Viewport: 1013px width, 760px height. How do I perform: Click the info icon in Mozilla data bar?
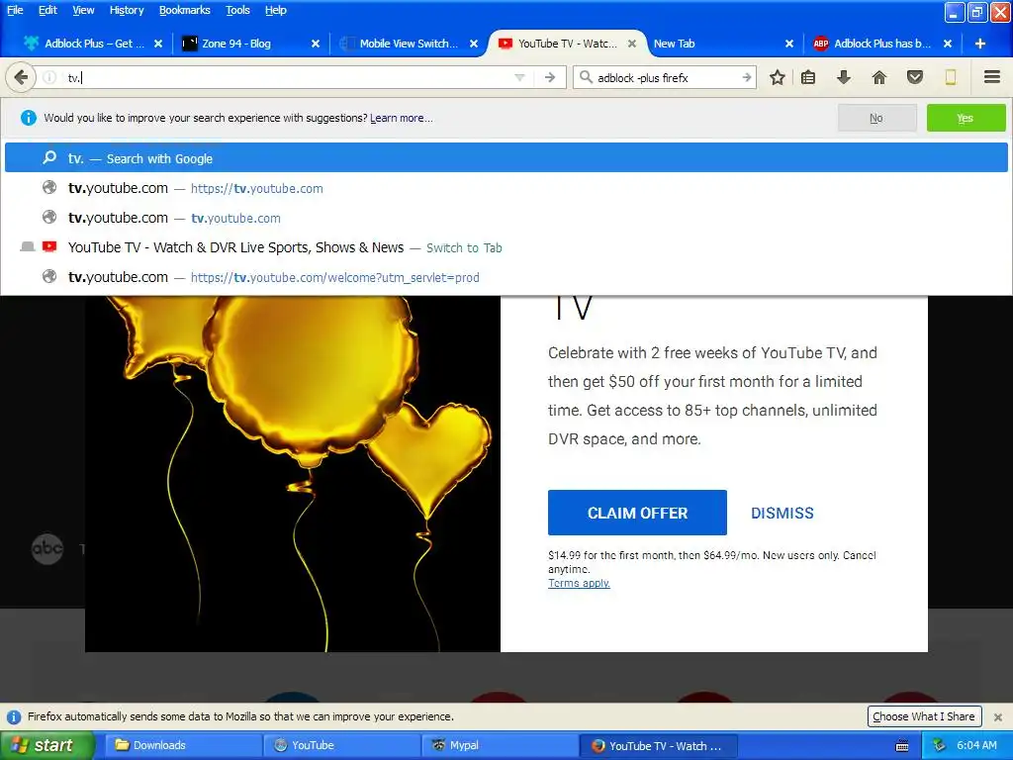tap(14, 716)
